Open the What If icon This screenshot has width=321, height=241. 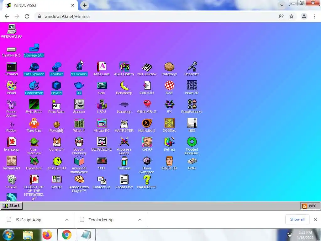point(79,123)
